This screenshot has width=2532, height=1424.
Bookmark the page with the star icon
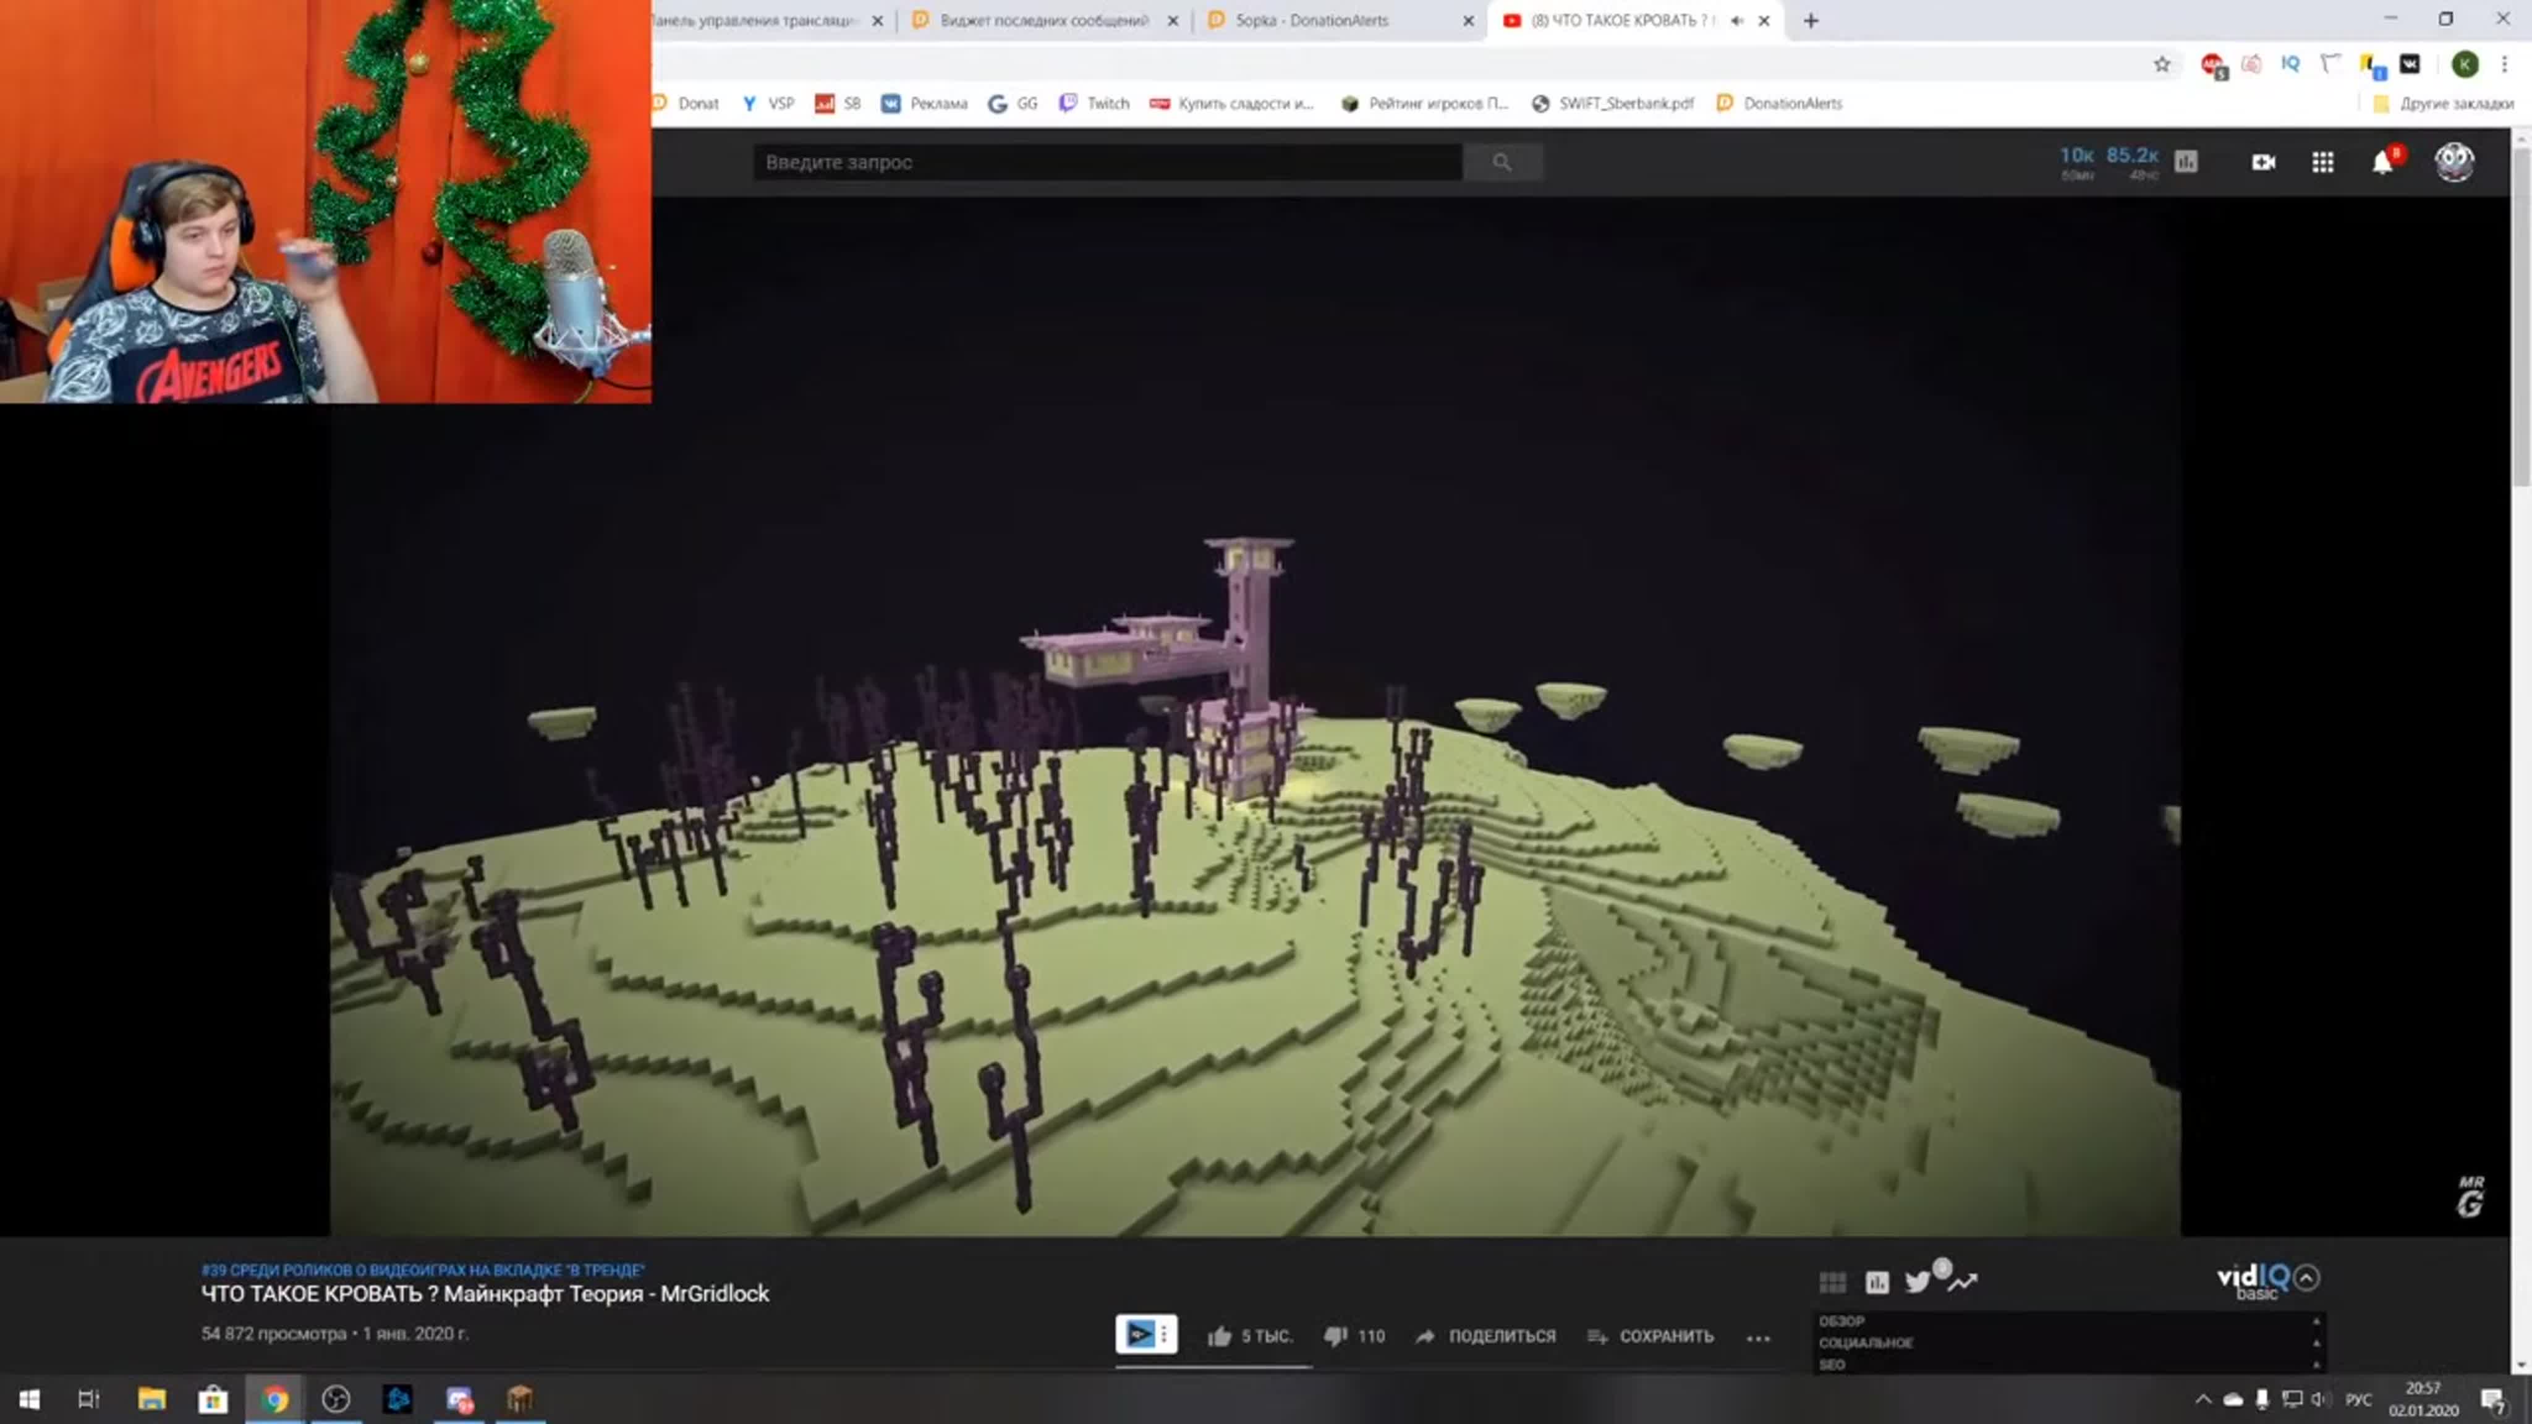click(2162, 65)
